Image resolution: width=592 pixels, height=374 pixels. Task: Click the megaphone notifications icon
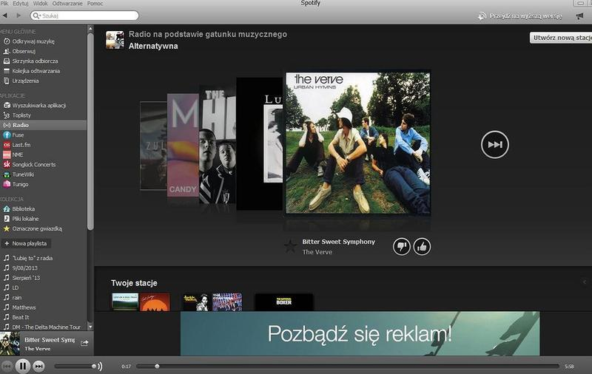coord(579,16)
